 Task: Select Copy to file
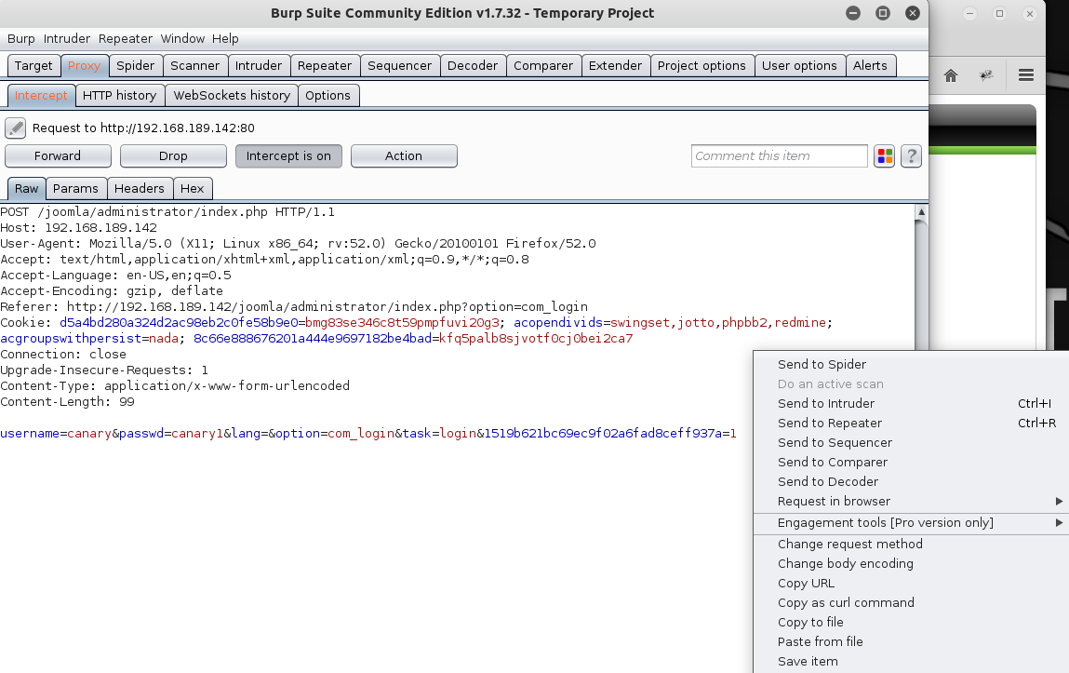coord(911,623)
